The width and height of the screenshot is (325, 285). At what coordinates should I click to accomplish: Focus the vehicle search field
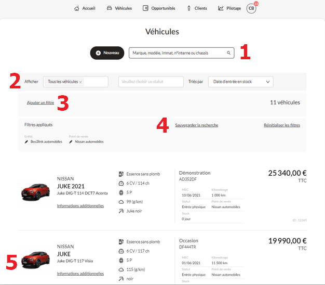pyautogui.click(x=181, y=53)
